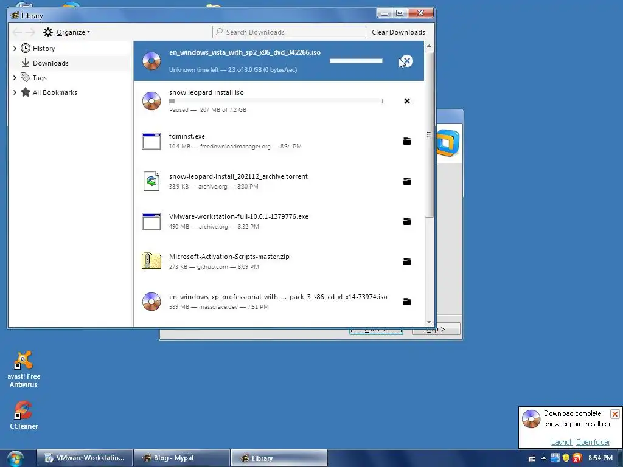Click the avast tray icon
Screen dimensions: 623x467
[577, 458]
